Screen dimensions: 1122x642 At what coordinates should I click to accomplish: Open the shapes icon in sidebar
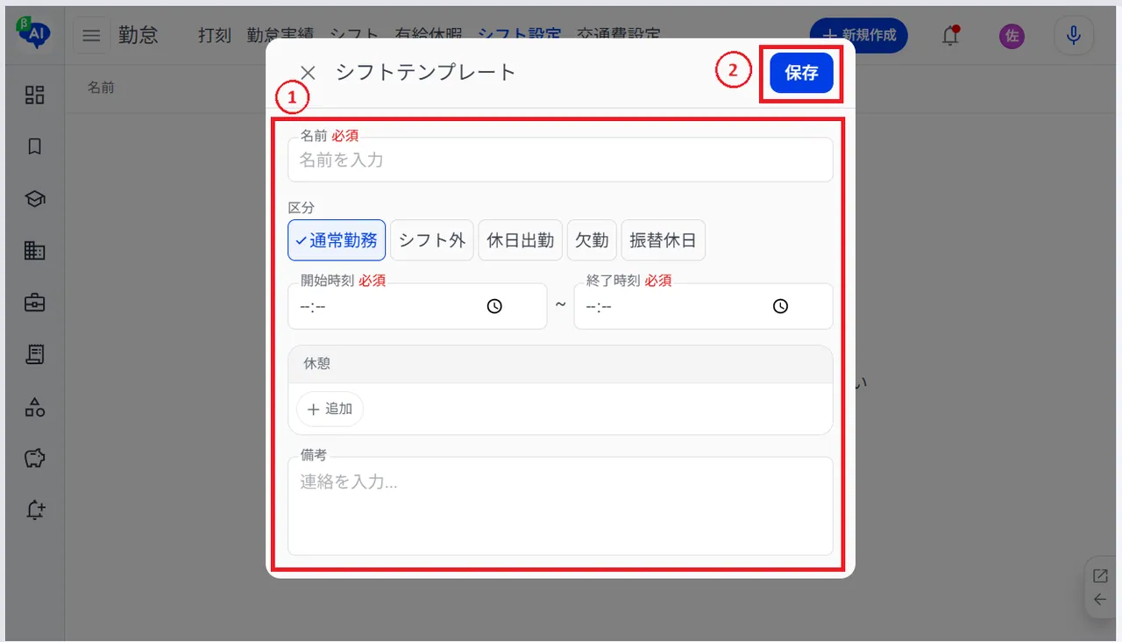(35, 406)
